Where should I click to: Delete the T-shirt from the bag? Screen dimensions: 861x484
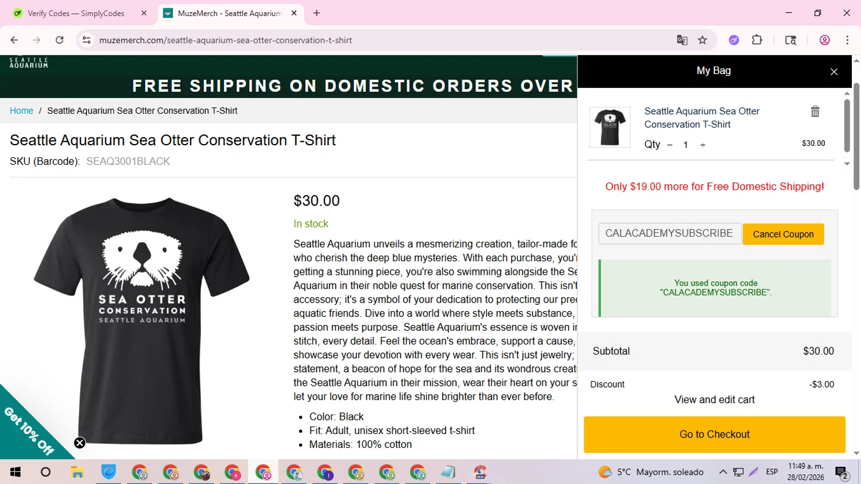pyautogui.click(x=815, y=111)
